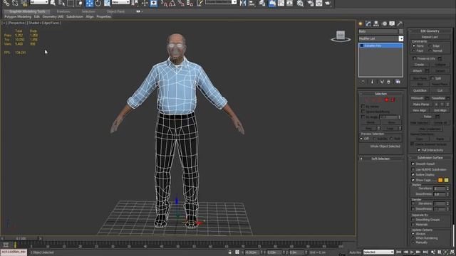Open the reference coordinate system View dropdown
This screenshot has height=256, width=456.
click(x=120, y=2)
